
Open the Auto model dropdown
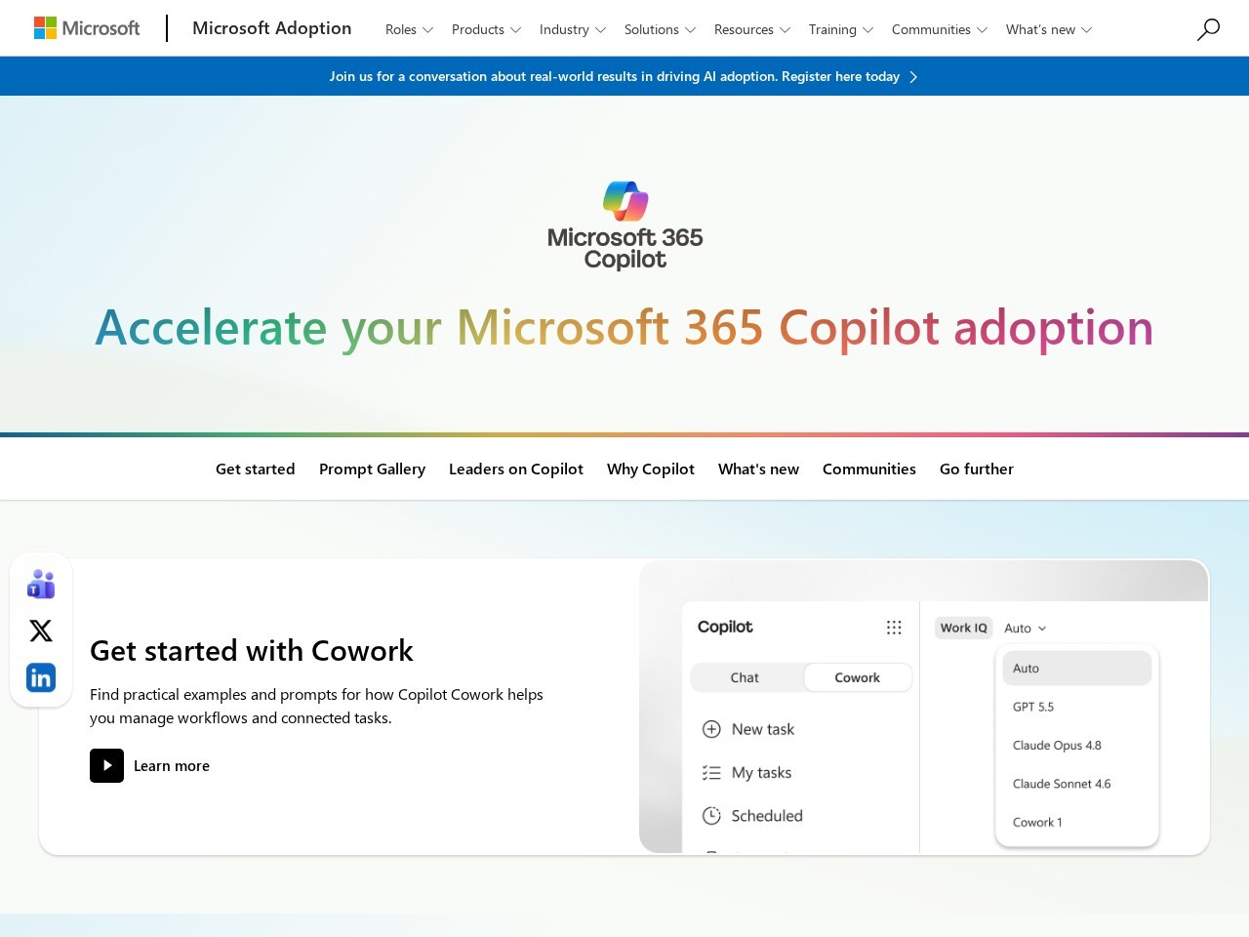[x=1025, y=629]
